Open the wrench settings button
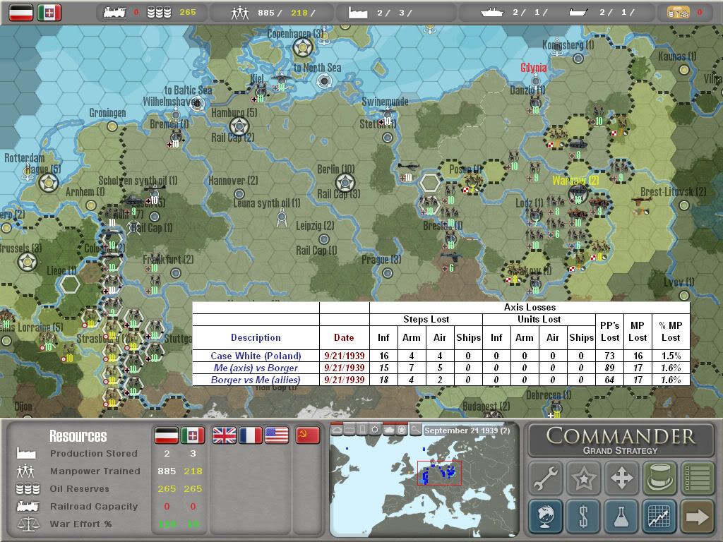723x542 pixels. click(x=546, y=478)
